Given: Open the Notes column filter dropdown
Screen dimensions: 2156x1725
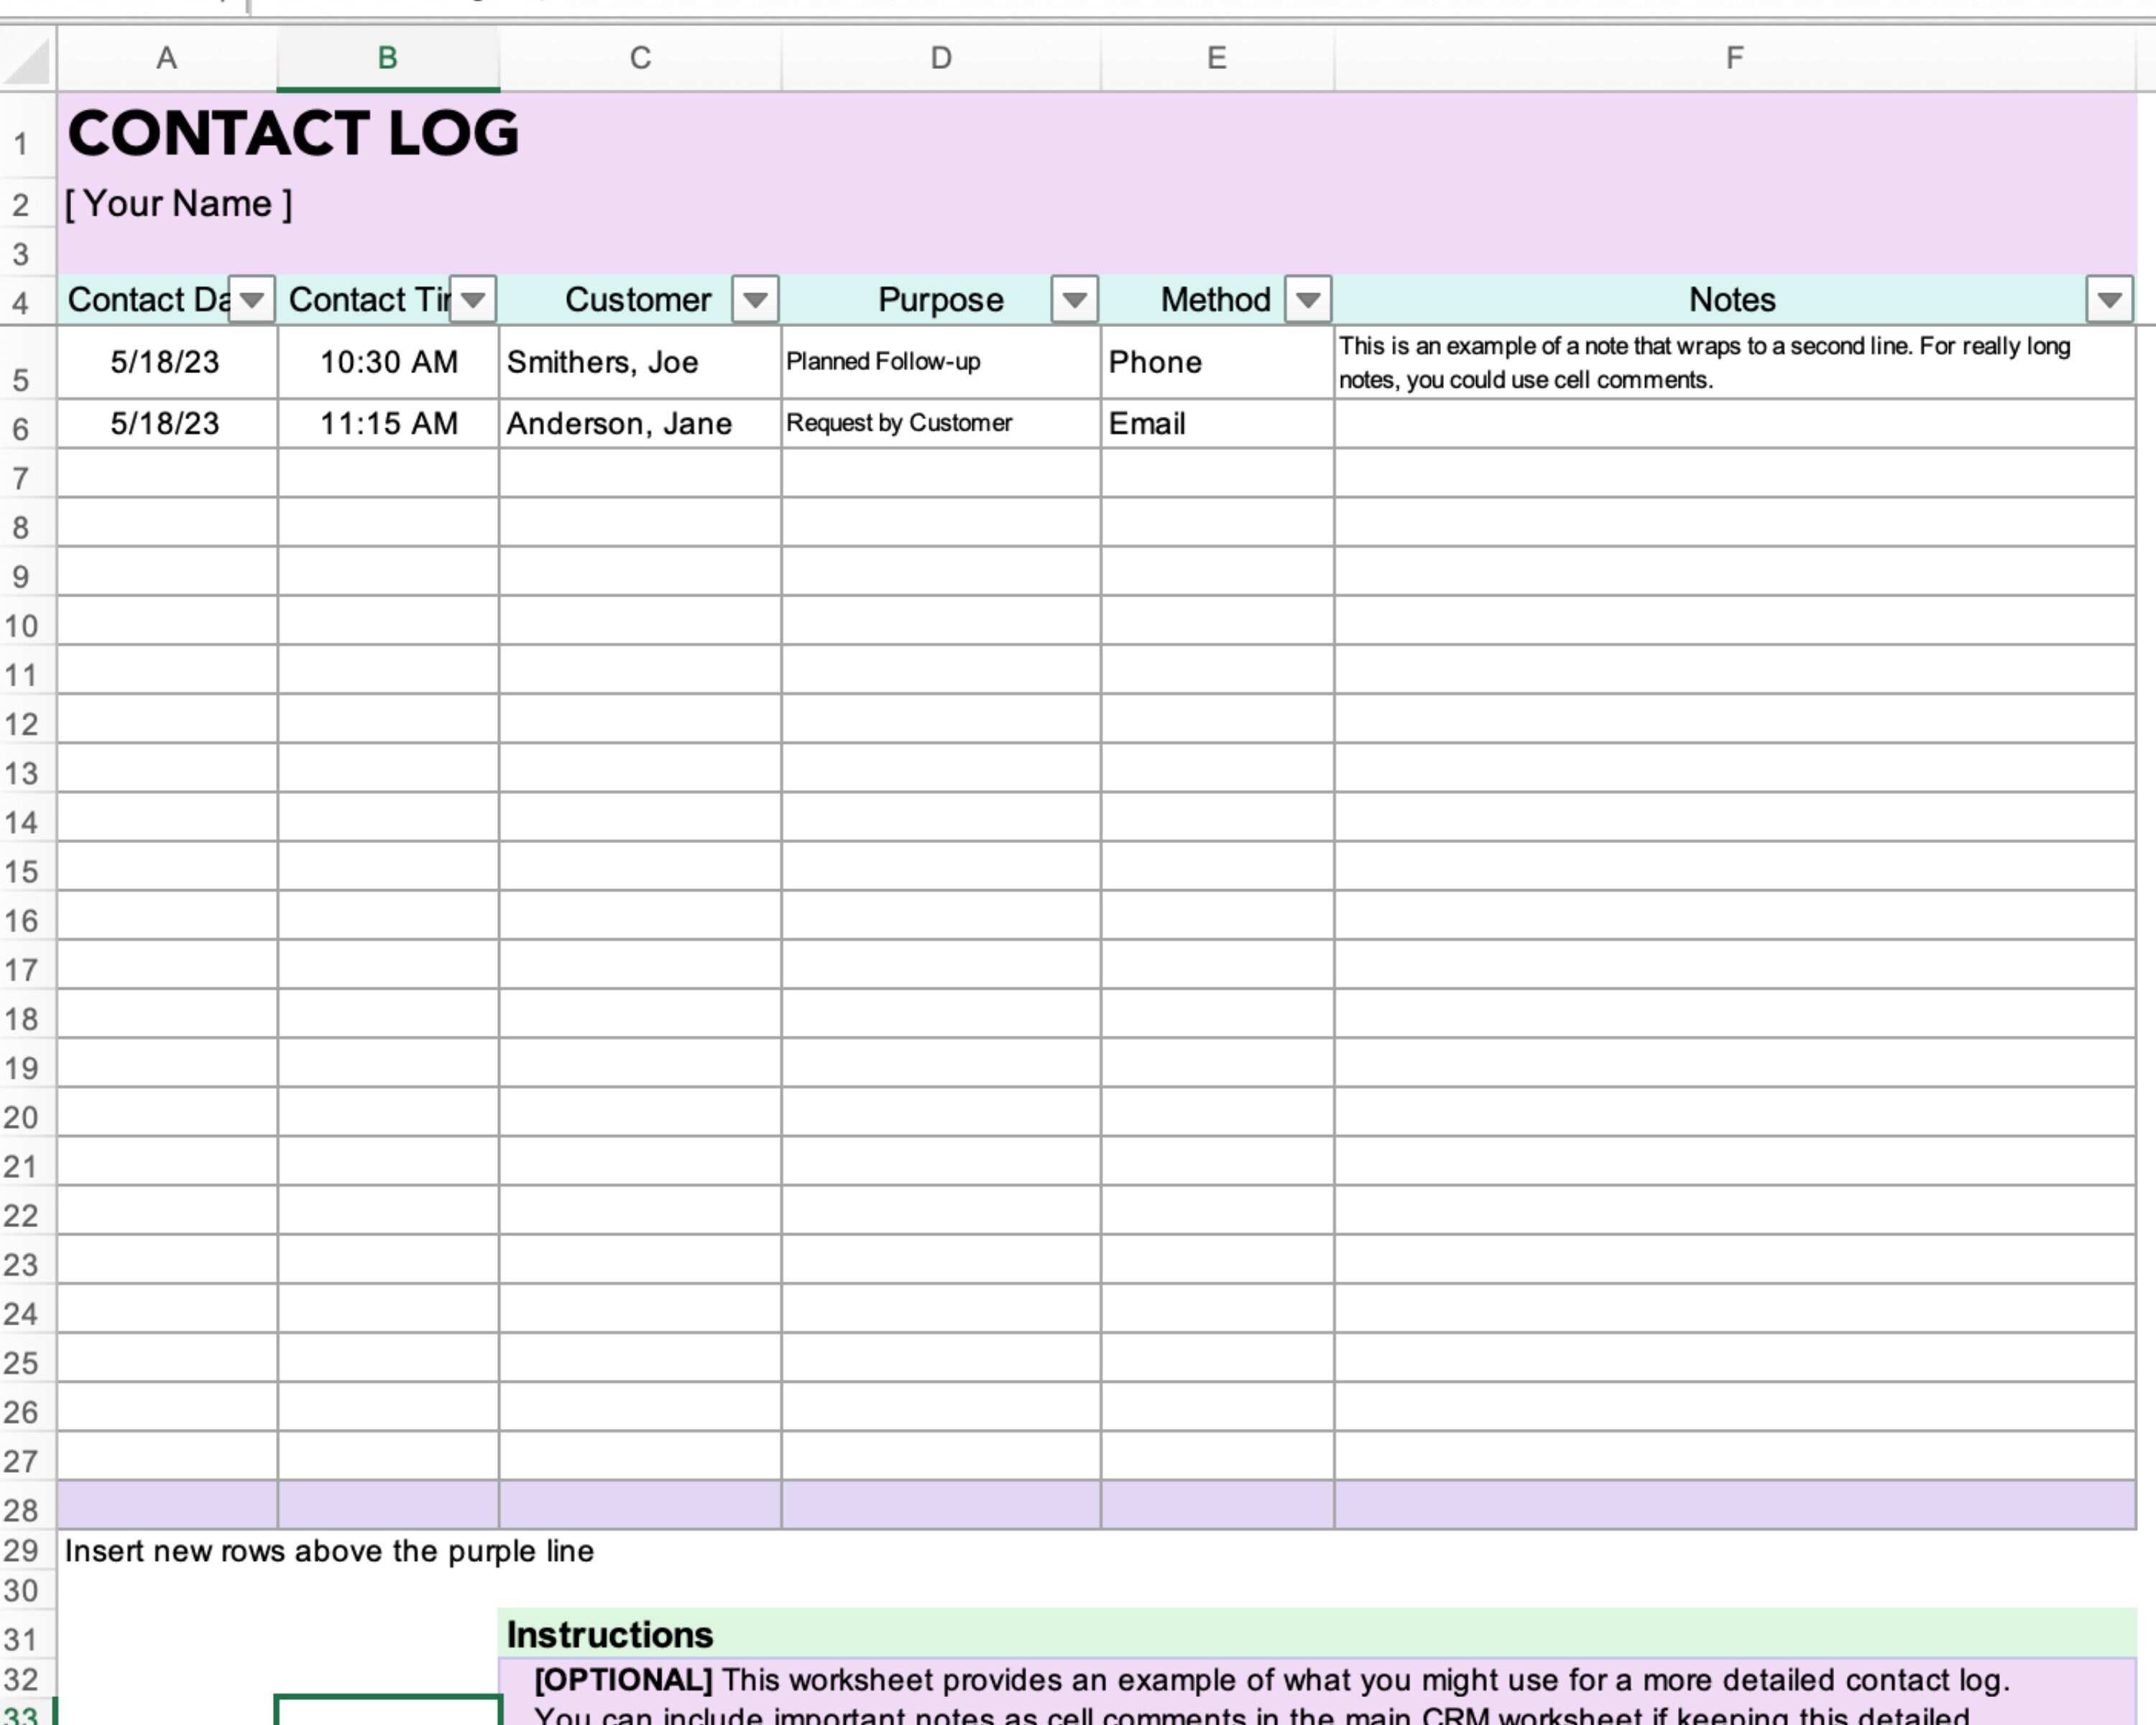Looking at the screenshot, I should (2110, 299).
